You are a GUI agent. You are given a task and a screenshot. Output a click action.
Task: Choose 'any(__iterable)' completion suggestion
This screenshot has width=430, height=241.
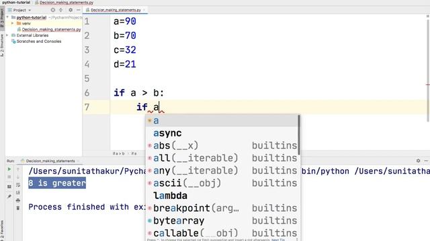222,171
